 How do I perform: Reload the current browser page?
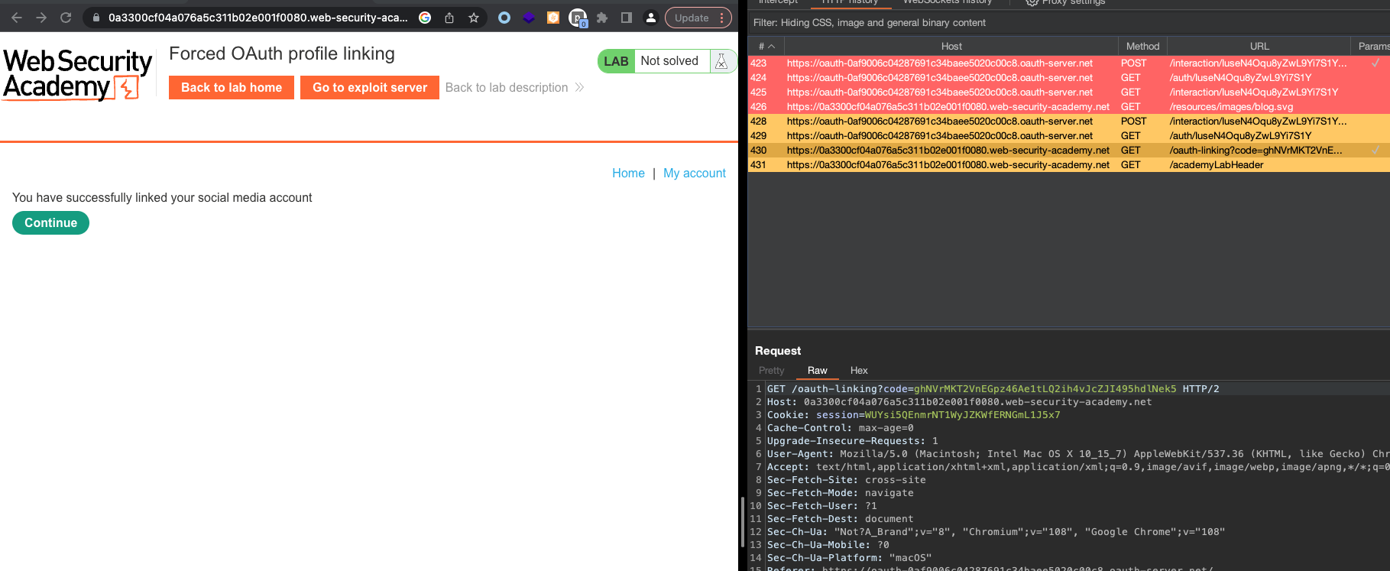coord(66,18)
